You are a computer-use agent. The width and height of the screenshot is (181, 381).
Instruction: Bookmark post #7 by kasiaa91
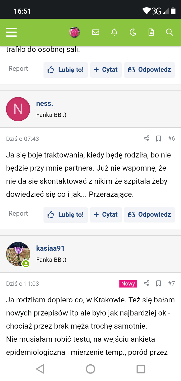[159, 283]
